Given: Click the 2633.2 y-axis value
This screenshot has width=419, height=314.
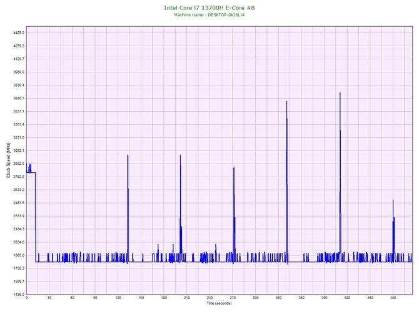Looking at the screenshot, I should pyautogui.click(x=19, y=190).
